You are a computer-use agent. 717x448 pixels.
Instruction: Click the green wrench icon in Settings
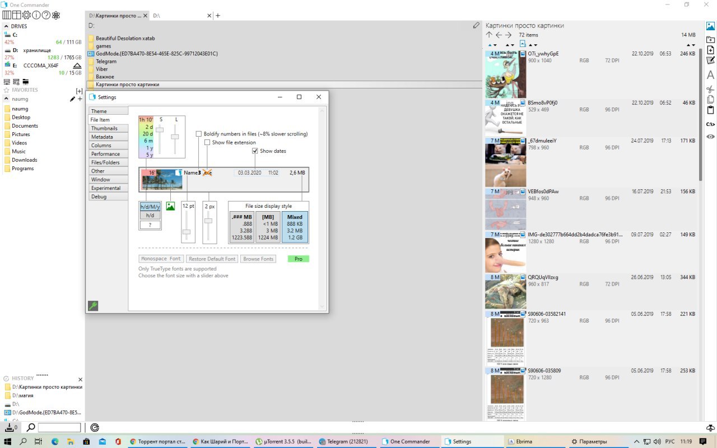point(93,305)
